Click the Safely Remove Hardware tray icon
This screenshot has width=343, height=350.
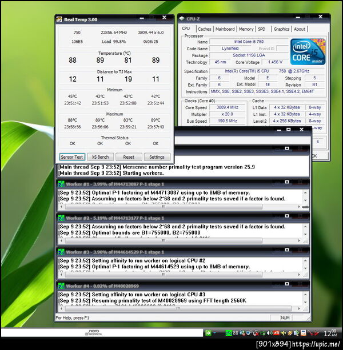[x=262, y=333]
